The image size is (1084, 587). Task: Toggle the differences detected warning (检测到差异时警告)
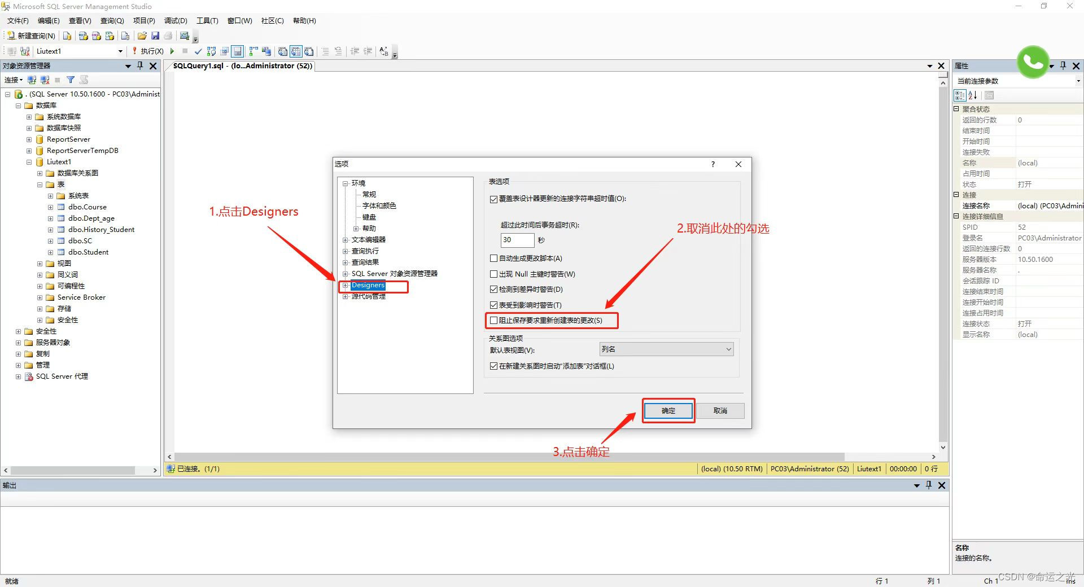point(494,290)
